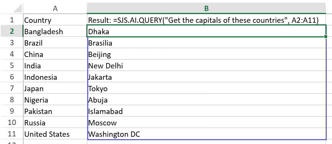332x144 pixels.
Task: Click the Country header cell
Action: (55, 20)
